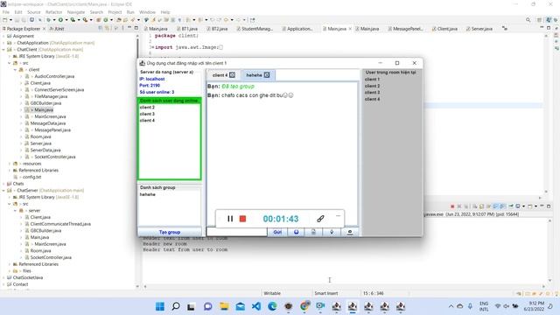
Task: Switch to the JUnit view tab
Action: tap(57, 29)
